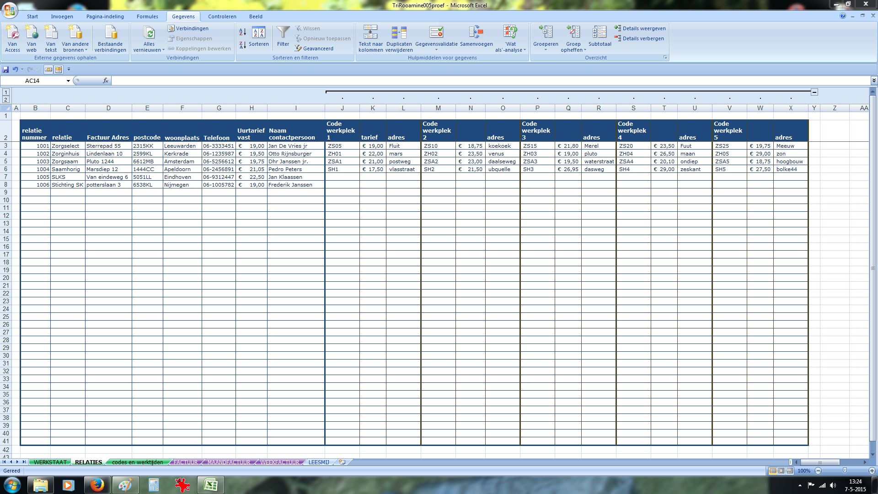
Task: Switch to page layout view in status bar
Action: [781, 471]
